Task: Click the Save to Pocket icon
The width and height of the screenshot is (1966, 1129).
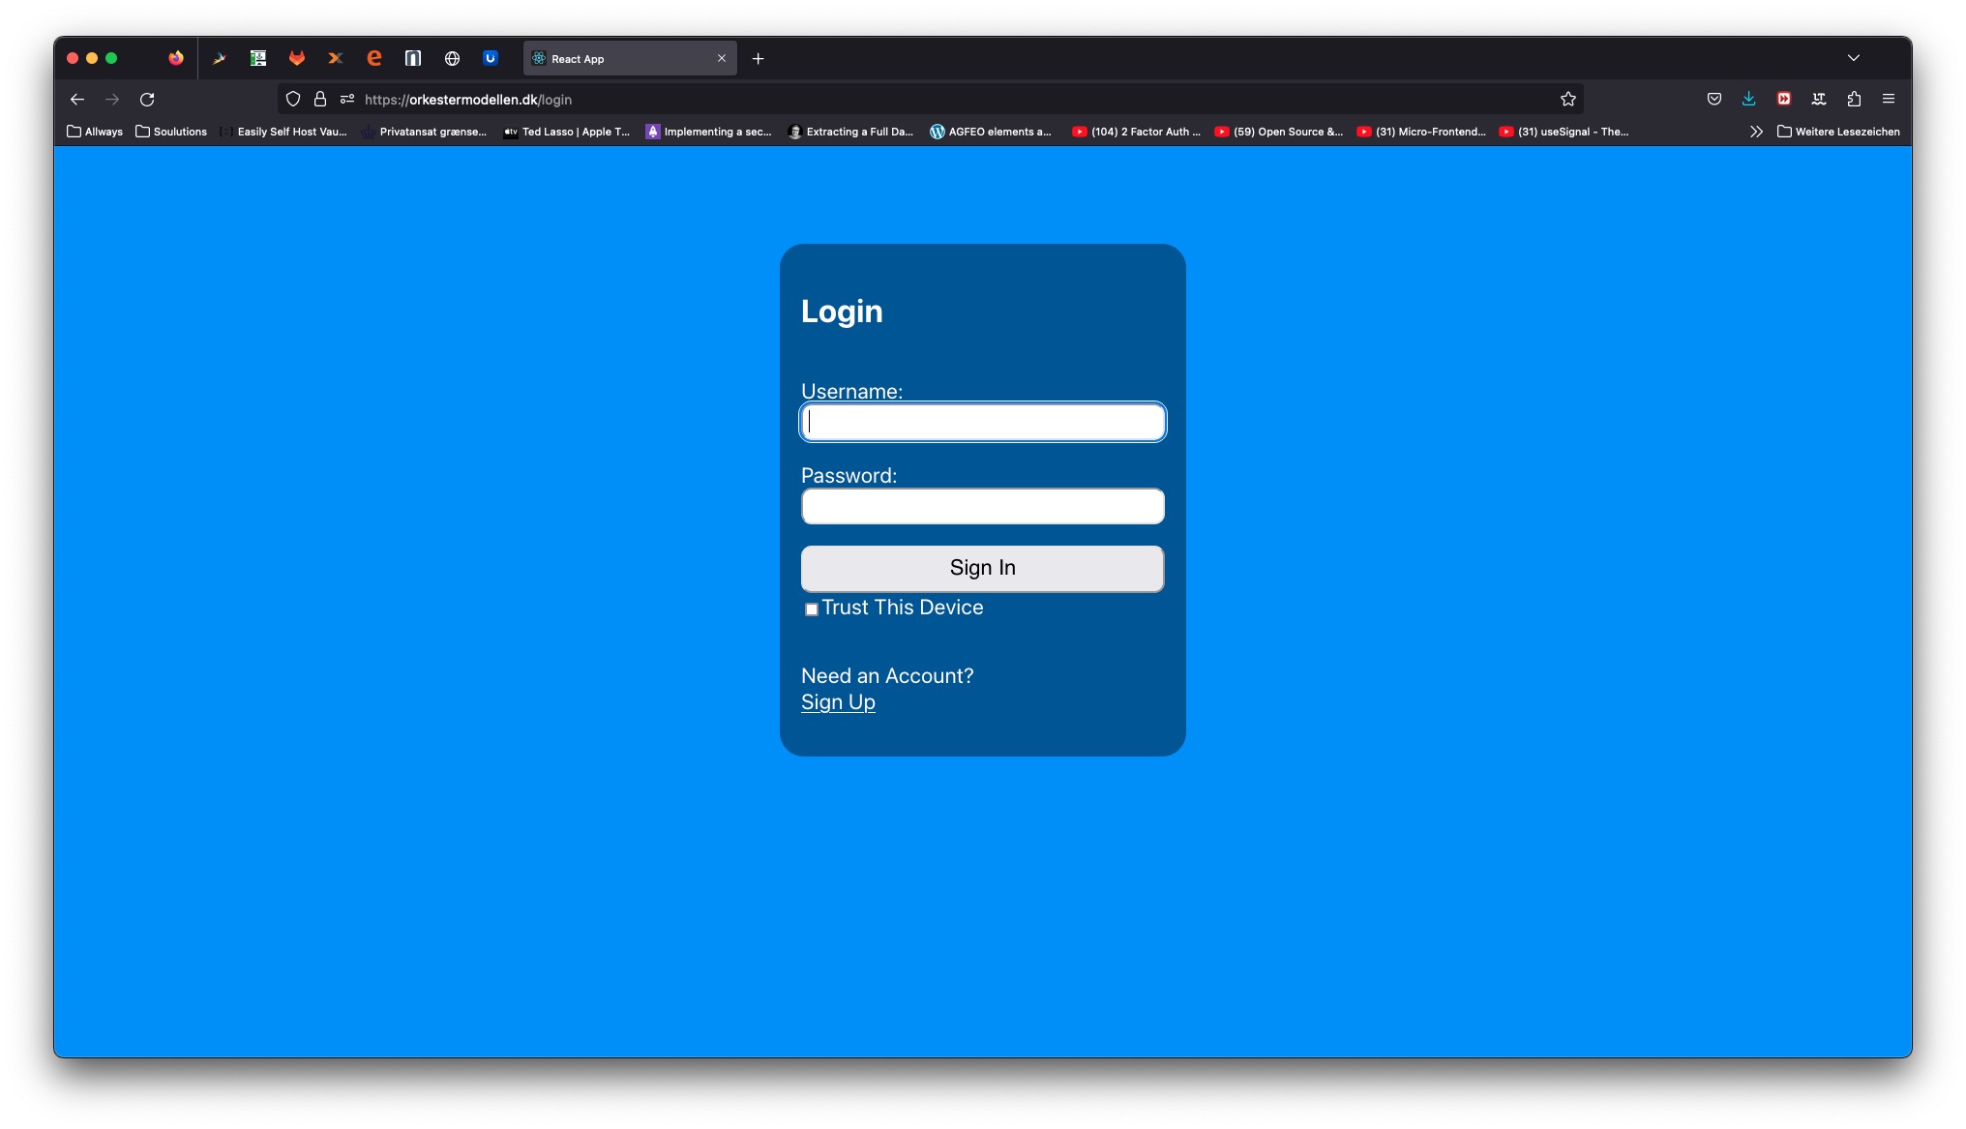Action: click(x=1713, y=99)
